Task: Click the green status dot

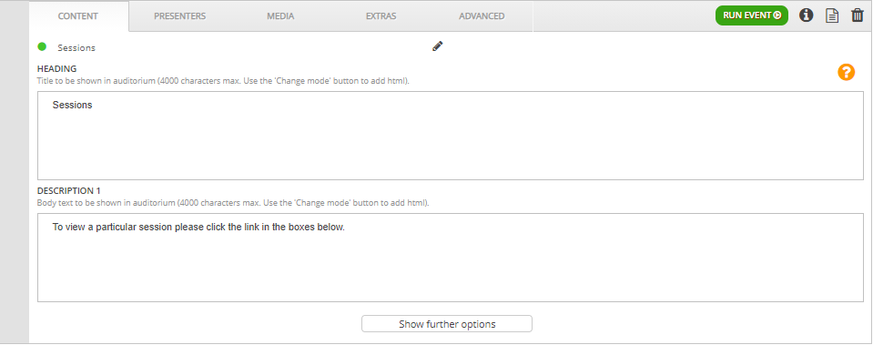Action: click(42, 46)
